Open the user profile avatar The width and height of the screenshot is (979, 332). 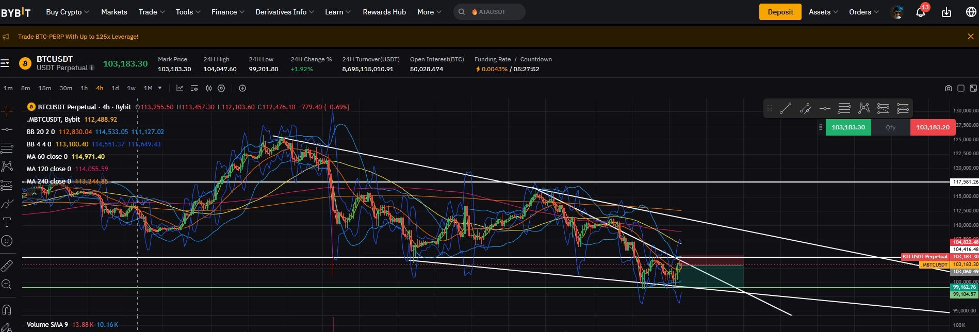898,12
